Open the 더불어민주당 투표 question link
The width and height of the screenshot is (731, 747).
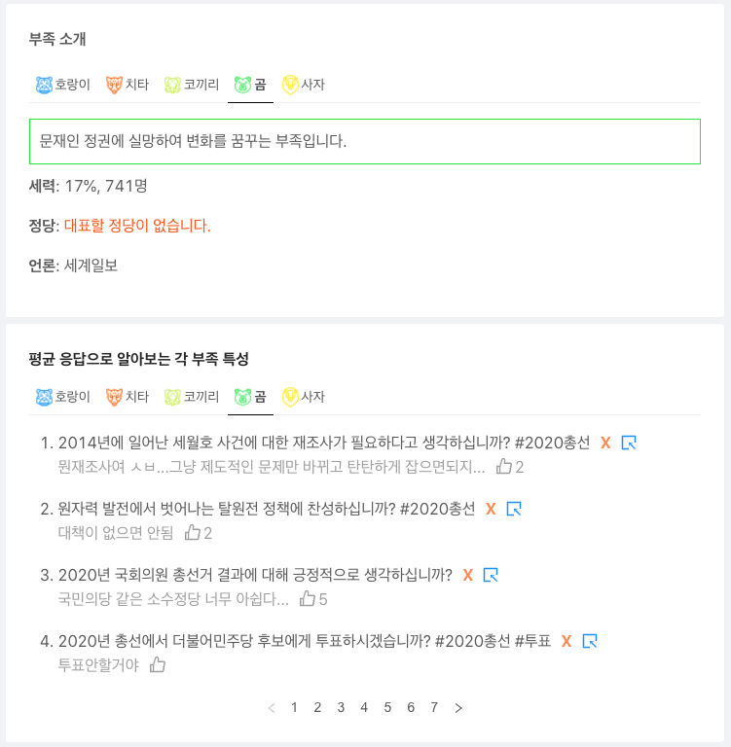pos(305,641)
